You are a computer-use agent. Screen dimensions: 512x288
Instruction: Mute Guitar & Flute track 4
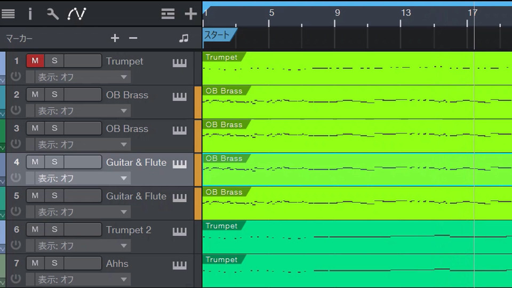click(x=35, y=162)
